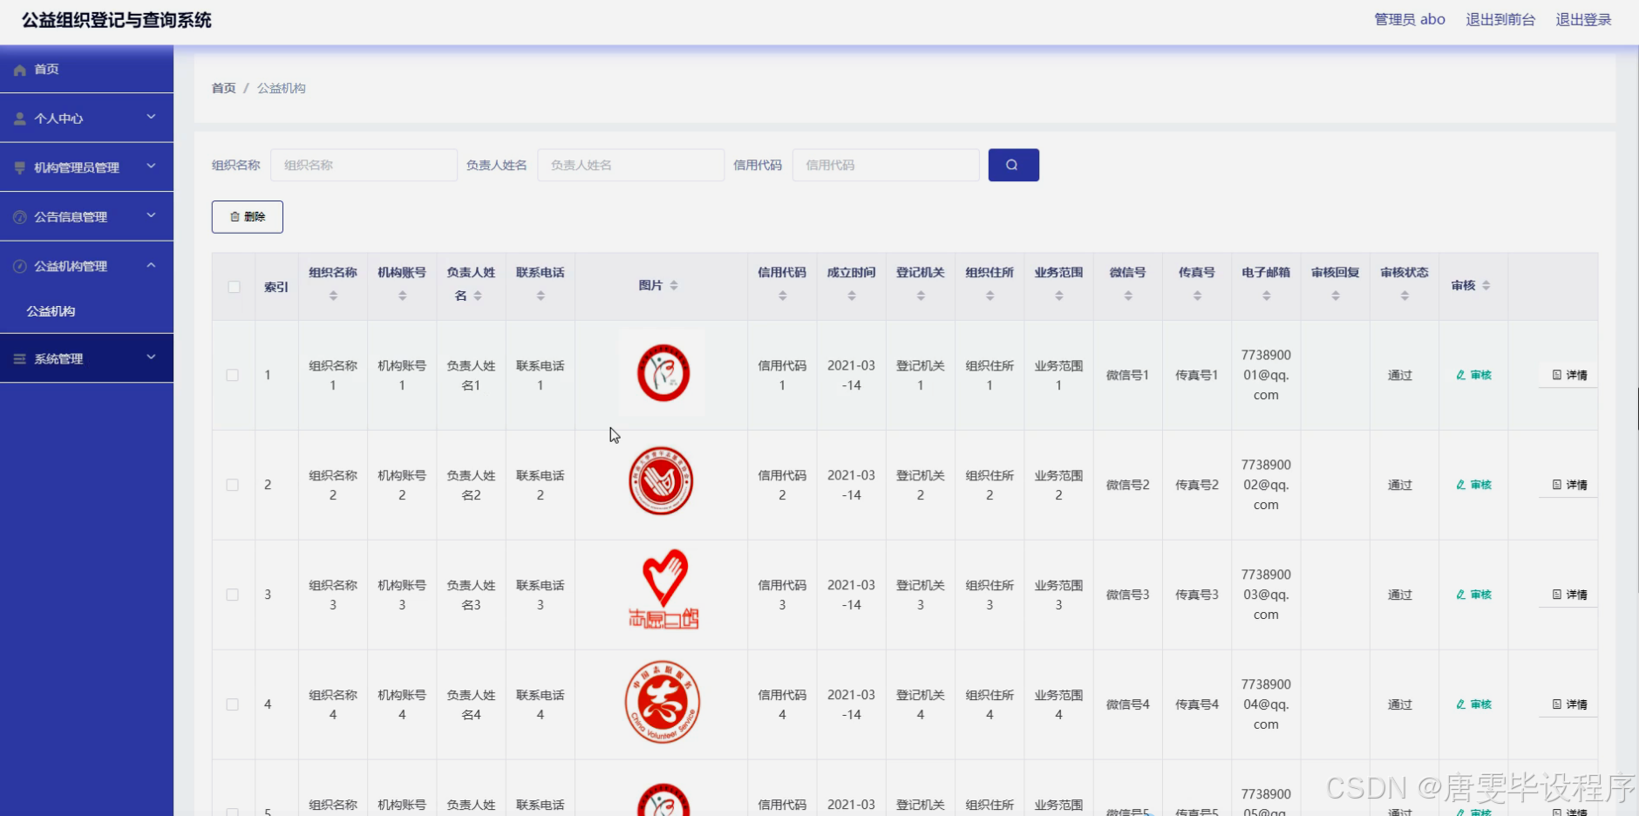Sort by 组织住所 column arrows
1639x816 pixels.
[x=990, y=296]
